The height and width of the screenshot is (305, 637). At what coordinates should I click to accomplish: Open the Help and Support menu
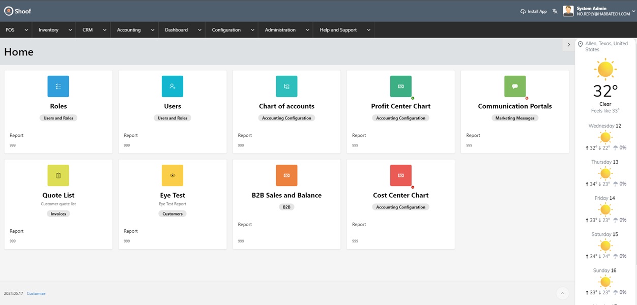coord(338,30)
